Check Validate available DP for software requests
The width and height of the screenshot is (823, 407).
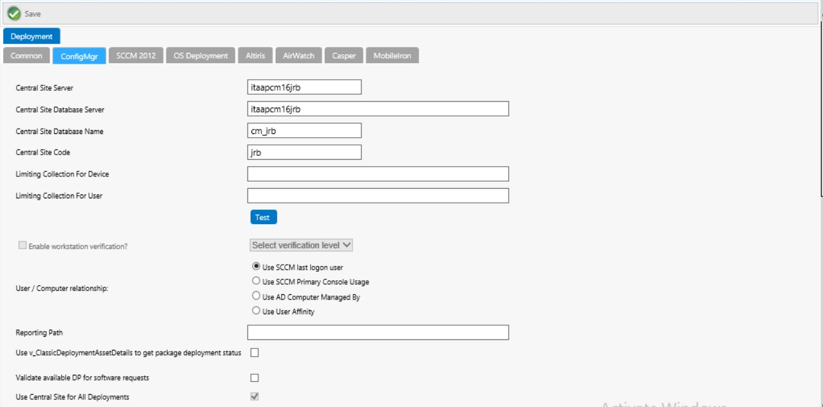(255, 377)
